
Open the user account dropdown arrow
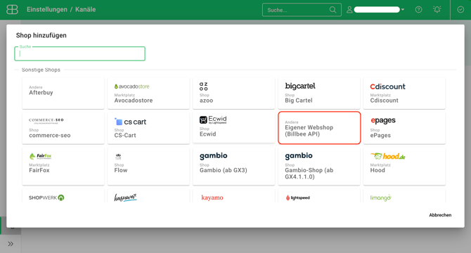tap(403, 10)
